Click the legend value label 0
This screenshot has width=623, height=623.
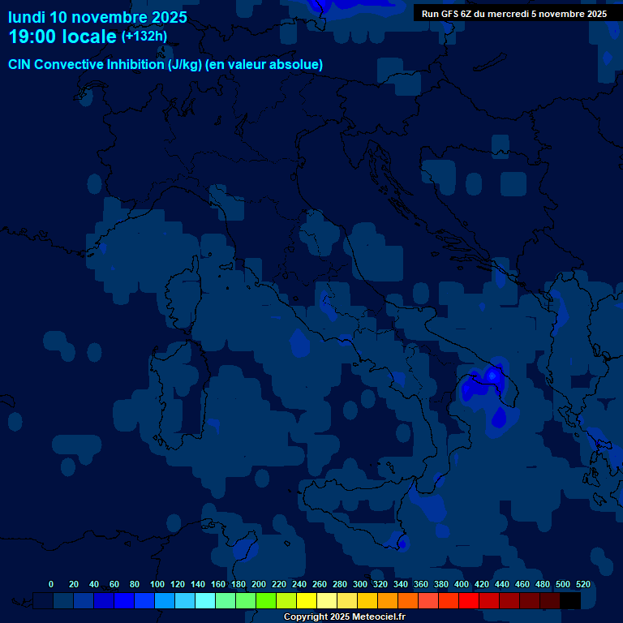coord(51,584)
